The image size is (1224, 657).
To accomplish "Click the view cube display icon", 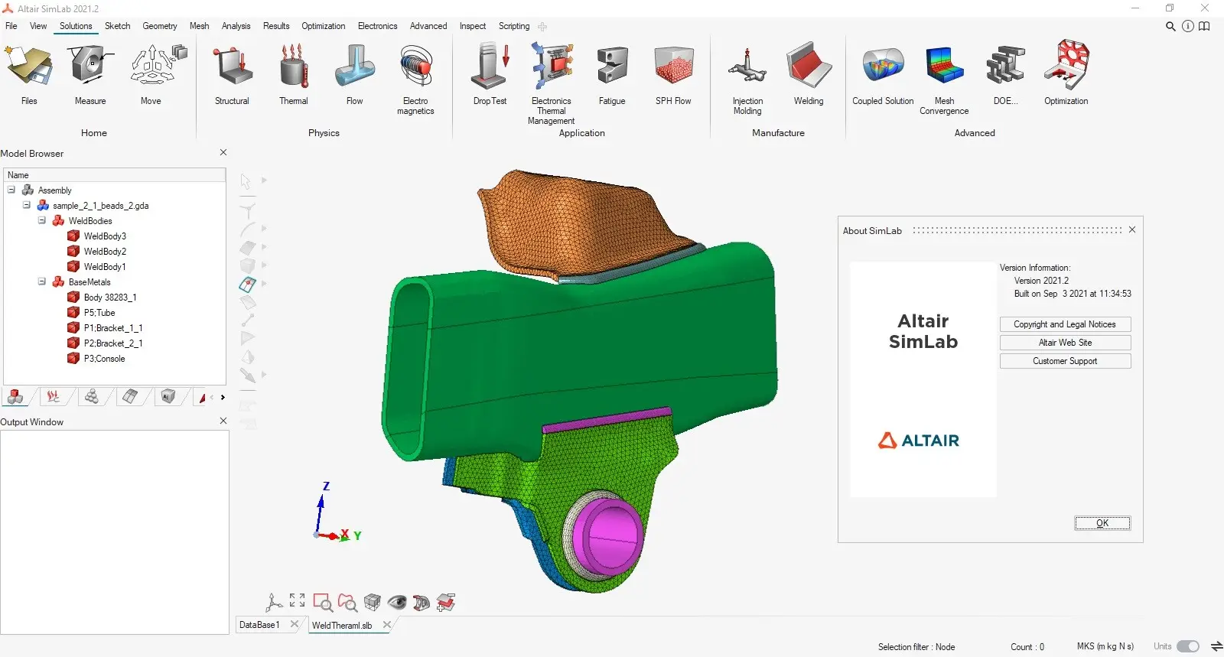I will tap(373, 603).
